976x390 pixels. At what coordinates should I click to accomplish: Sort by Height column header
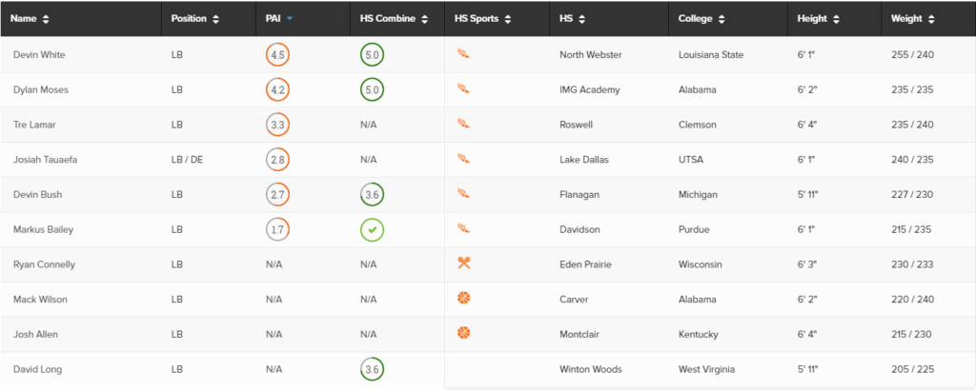(x=817, y=19)
